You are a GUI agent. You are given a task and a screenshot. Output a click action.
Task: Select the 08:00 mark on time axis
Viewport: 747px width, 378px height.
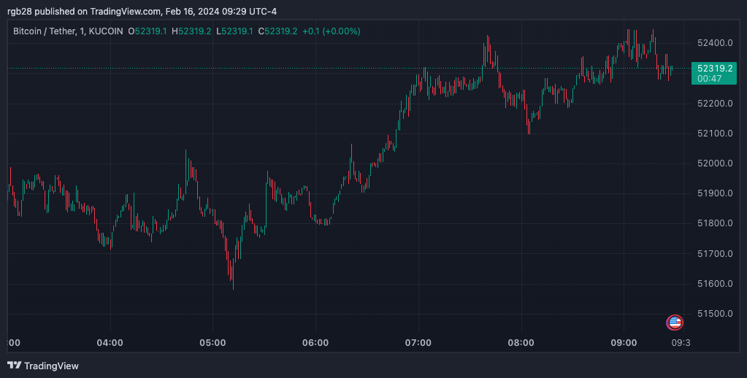[521, 343]
